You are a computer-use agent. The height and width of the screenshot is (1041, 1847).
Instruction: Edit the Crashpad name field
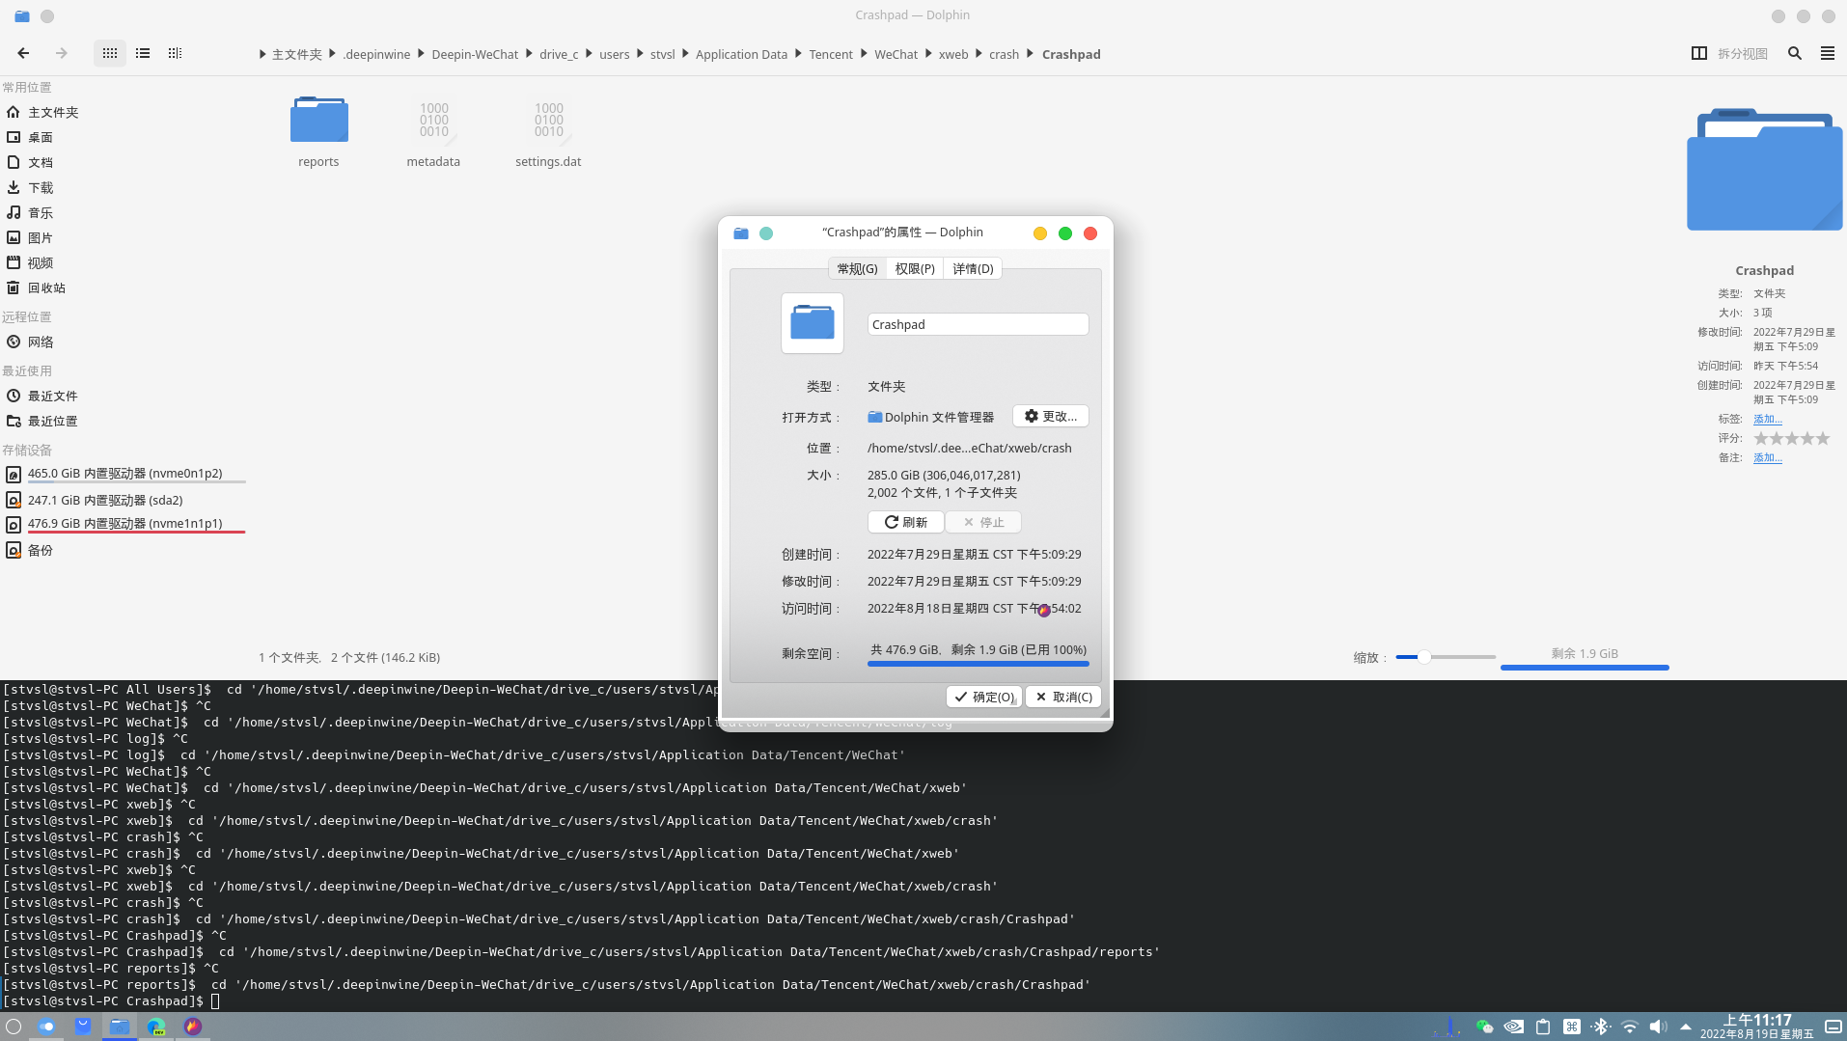tap(978, 324)
